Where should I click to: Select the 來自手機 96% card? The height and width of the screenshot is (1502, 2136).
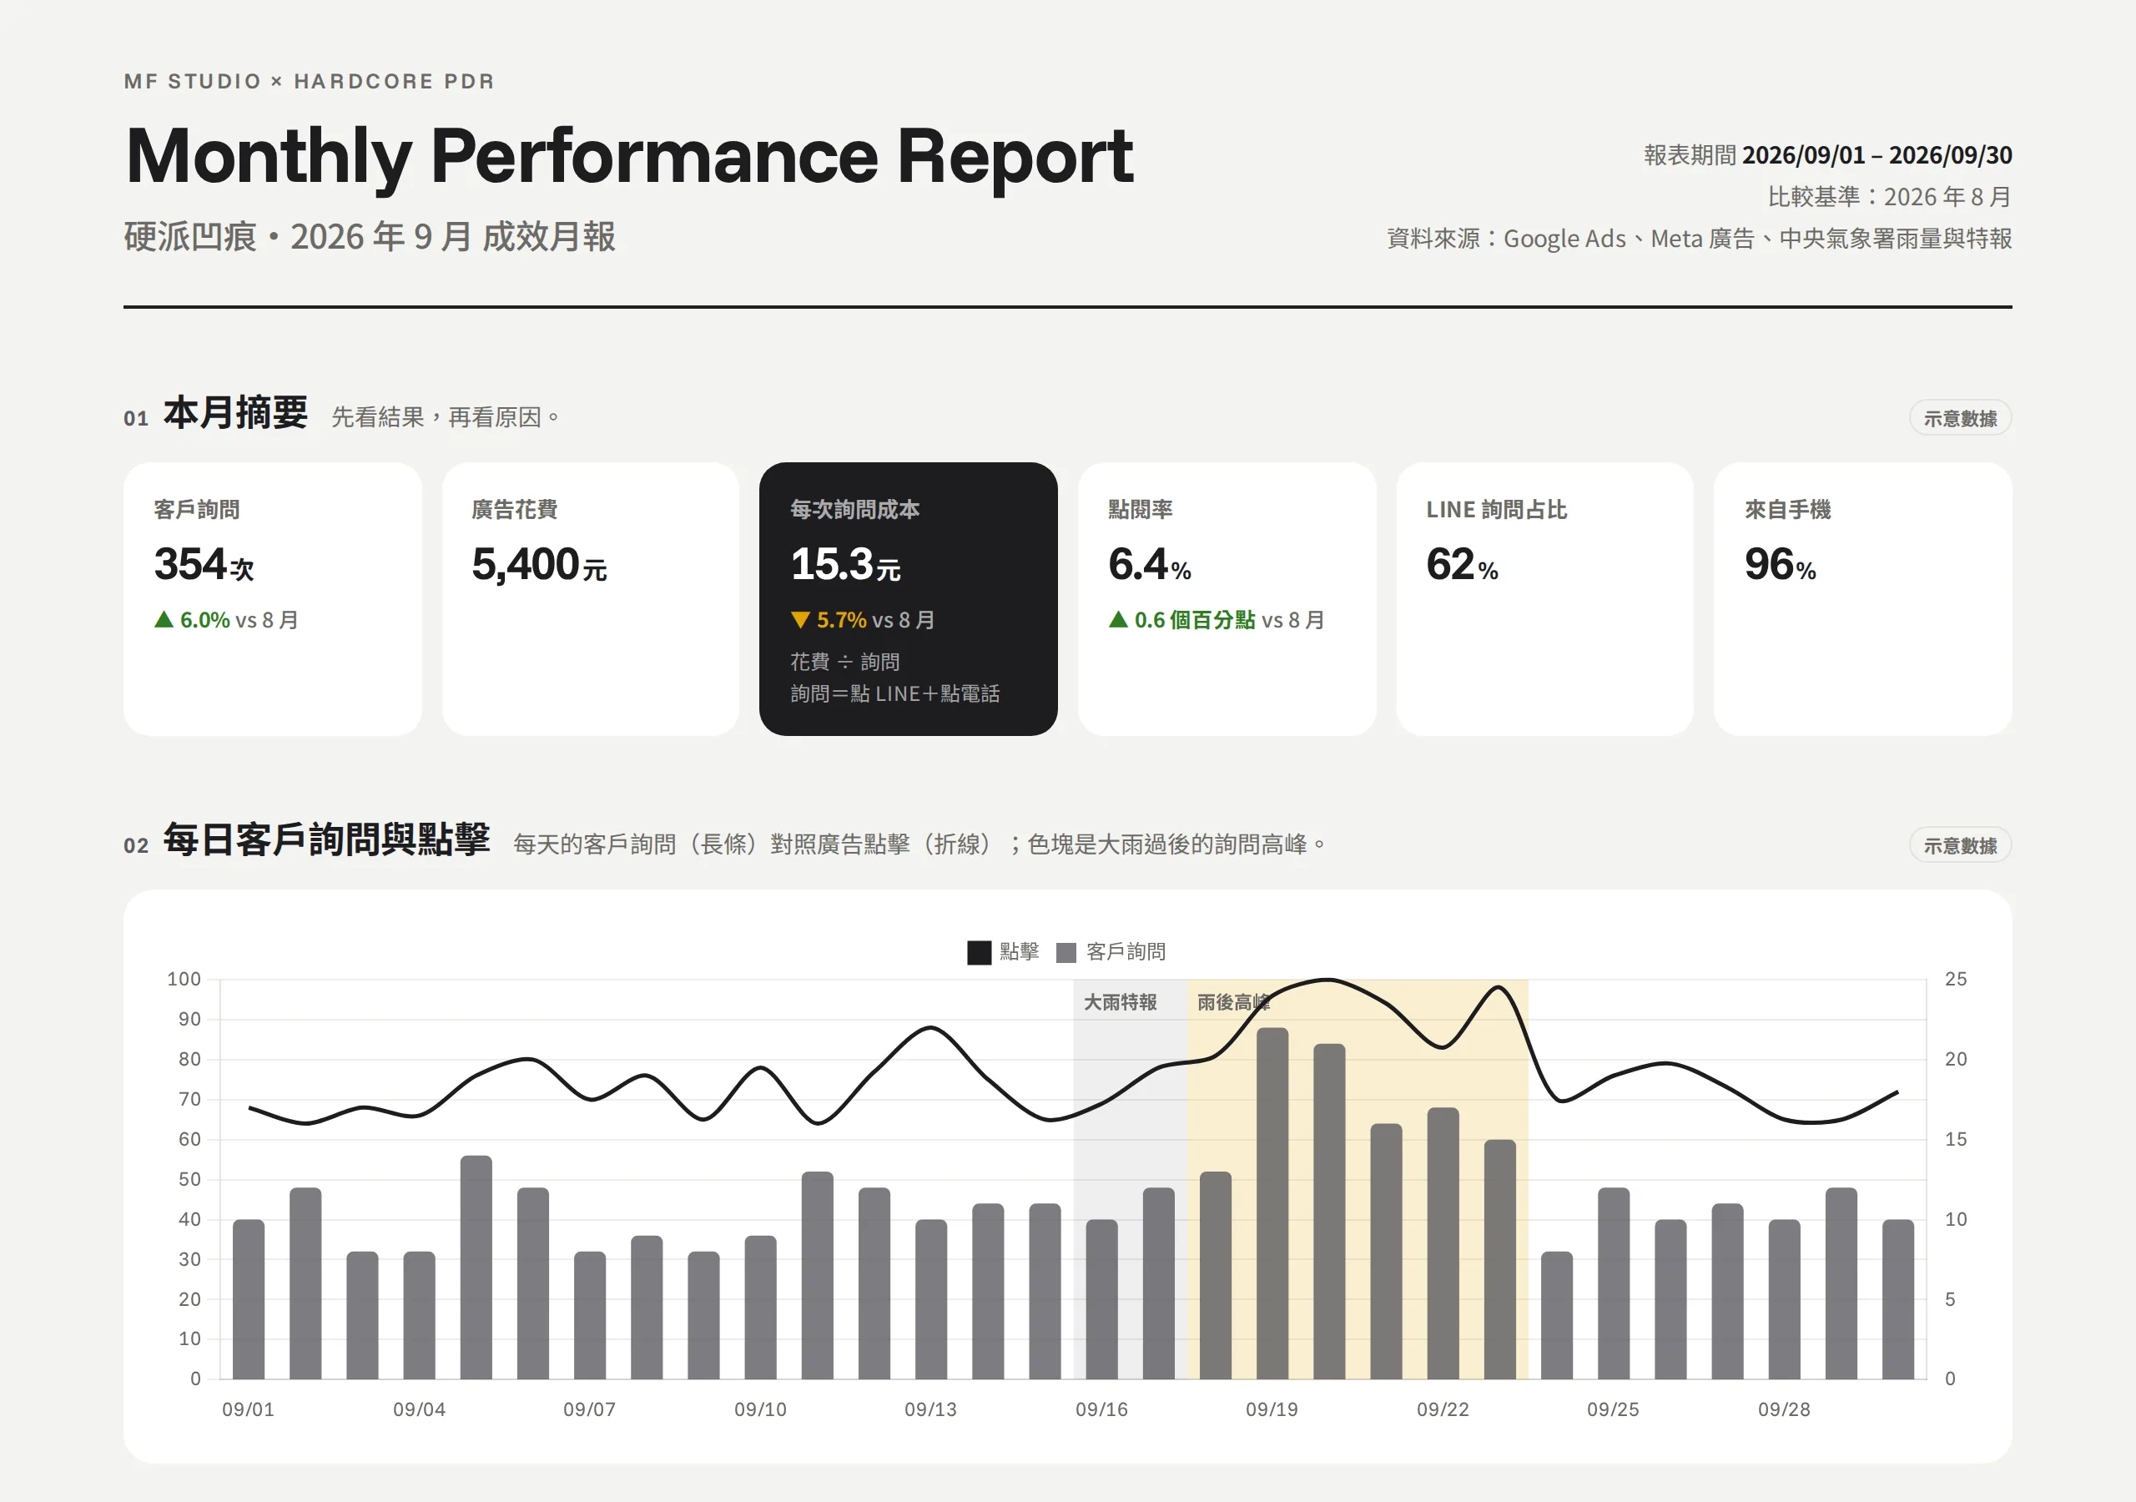(1862, 599)
